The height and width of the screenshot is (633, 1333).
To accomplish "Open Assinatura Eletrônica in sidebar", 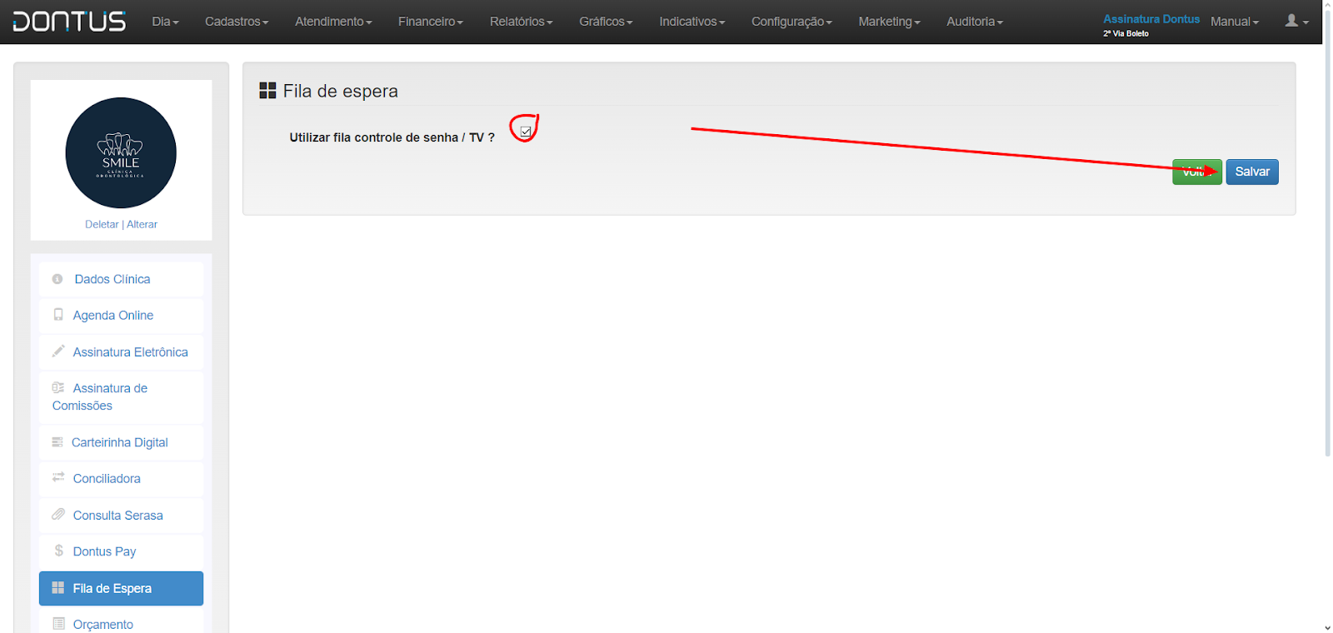I will [121, 351].
